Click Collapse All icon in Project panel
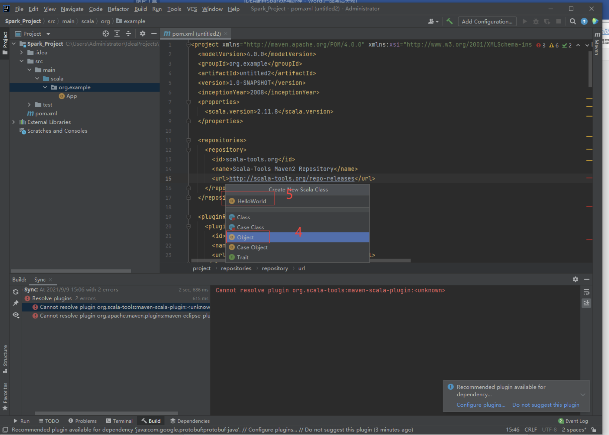Screen dimensions: 609x435 tap(128, 34)
